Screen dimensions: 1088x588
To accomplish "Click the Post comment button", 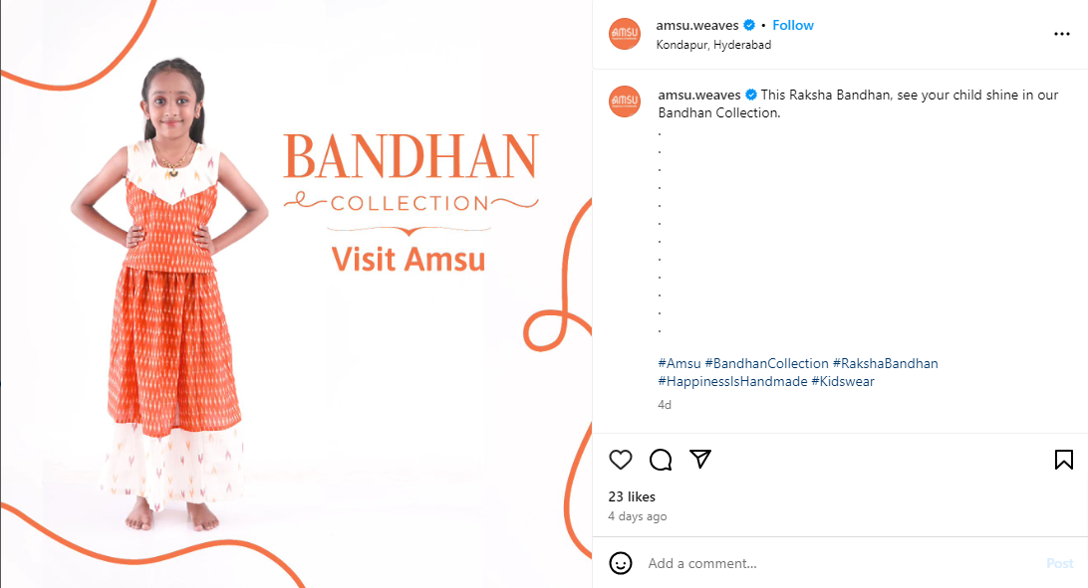I will pos(1059,563).
